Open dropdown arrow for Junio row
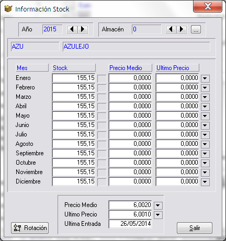 point(205,125)
